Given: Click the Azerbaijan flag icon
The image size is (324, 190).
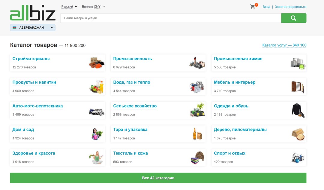Looking at the screenshot, I should pyautogui.click(x=14, y=28).
